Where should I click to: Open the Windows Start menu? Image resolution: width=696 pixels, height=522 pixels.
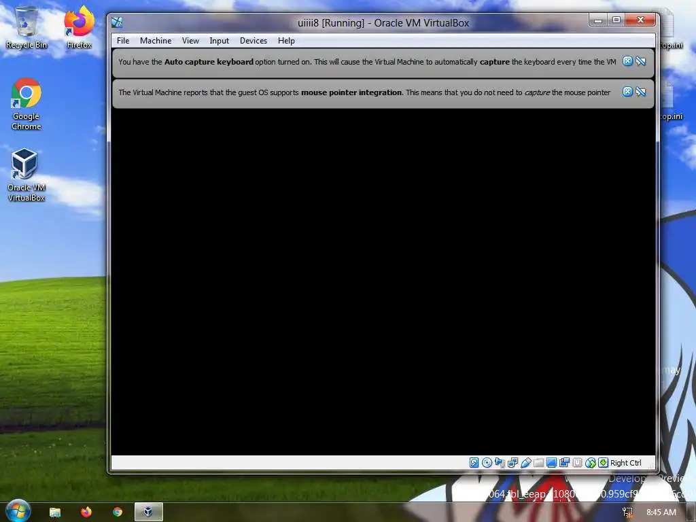[x=18, y=511]
